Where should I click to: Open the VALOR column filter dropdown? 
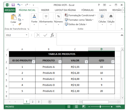[86, 62]
